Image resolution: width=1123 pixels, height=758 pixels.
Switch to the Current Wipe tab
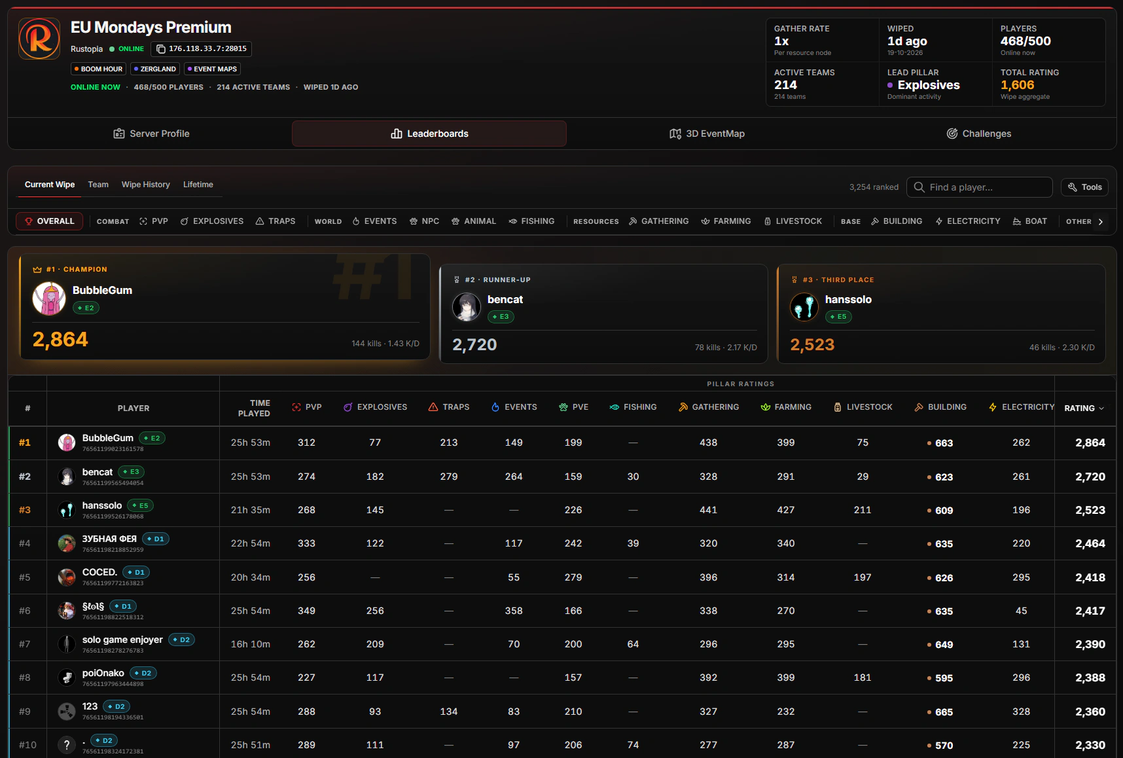click(50, 185)
